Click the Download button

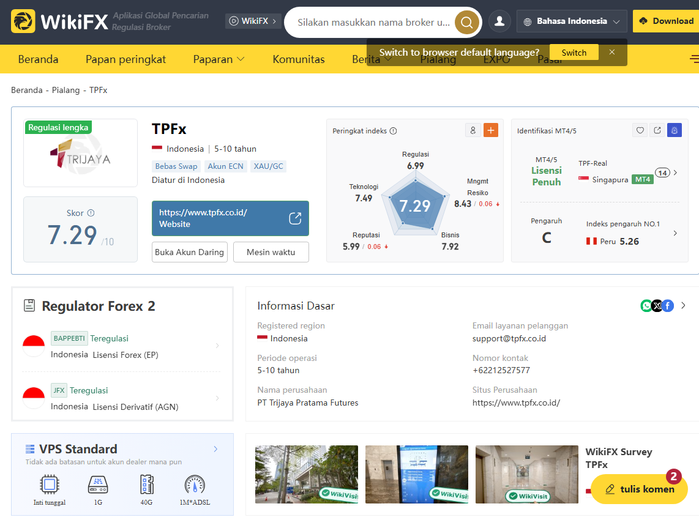(666, 21)
